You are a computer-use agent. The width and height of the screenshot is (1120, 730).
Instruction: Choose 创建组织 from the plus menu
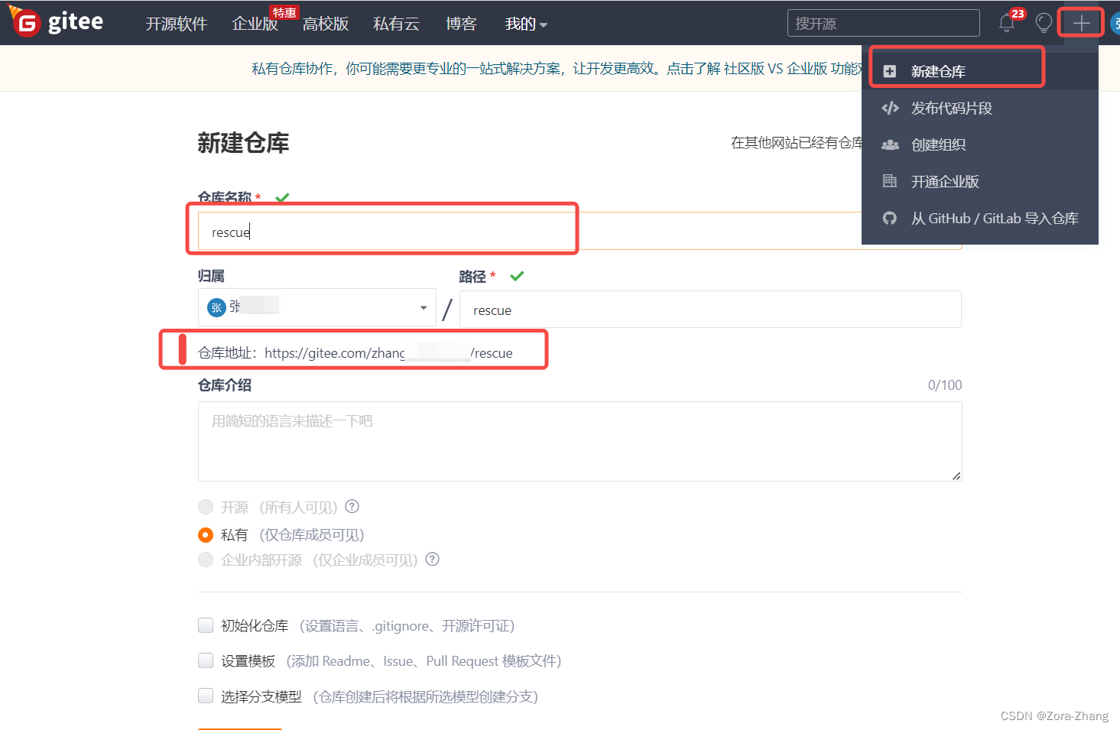tap(980, 144)
